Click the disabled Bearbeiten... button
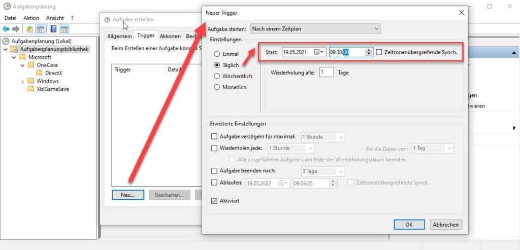 pyautogui.click(x=170, y=195)
